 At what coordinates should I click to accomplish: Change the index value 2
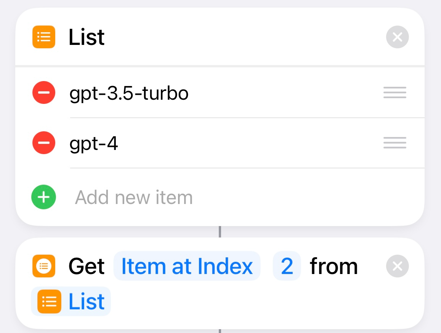pos(287,266)
